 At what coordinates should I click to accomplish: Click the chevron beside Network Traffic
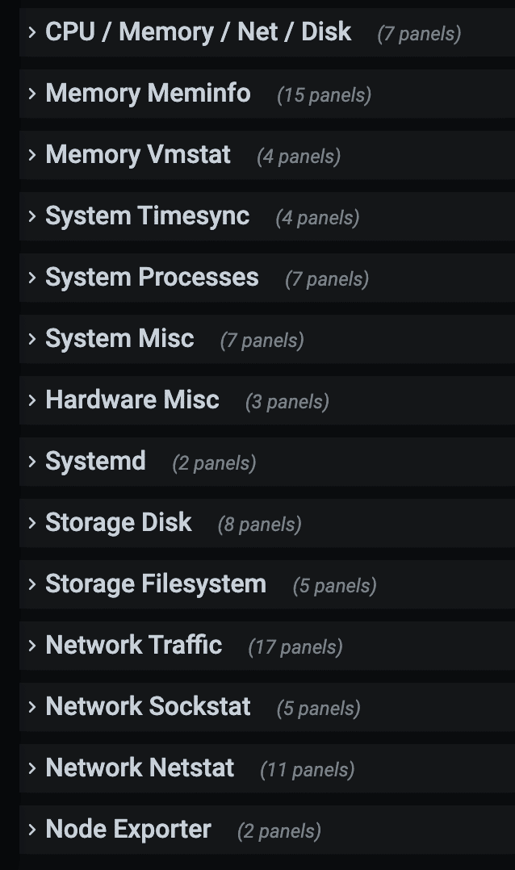click(31, 645)
